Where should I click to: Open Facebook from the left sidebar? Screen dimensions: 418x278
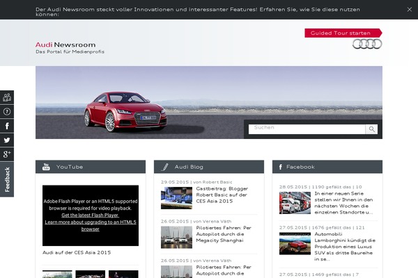(x=7, y=126)
